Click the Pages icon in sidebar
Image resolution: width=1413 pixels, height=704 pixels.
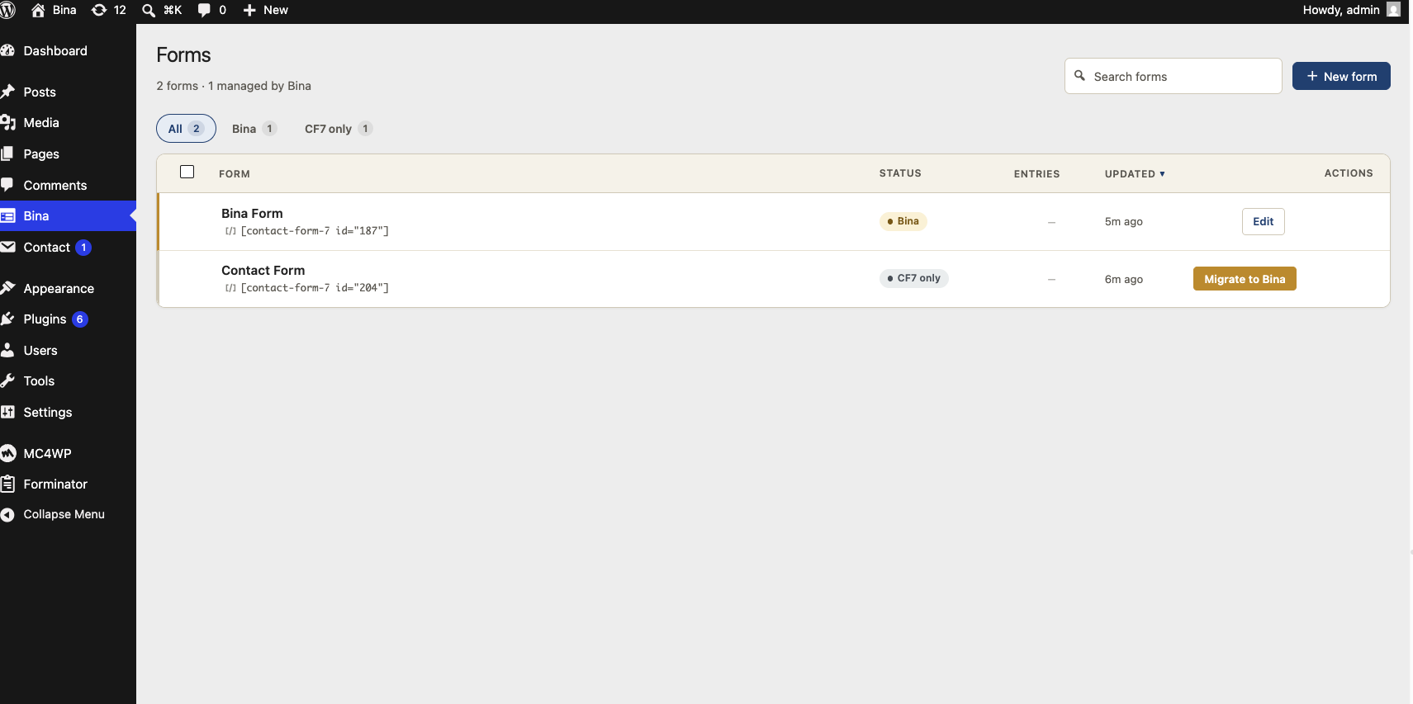pos(8,154)
